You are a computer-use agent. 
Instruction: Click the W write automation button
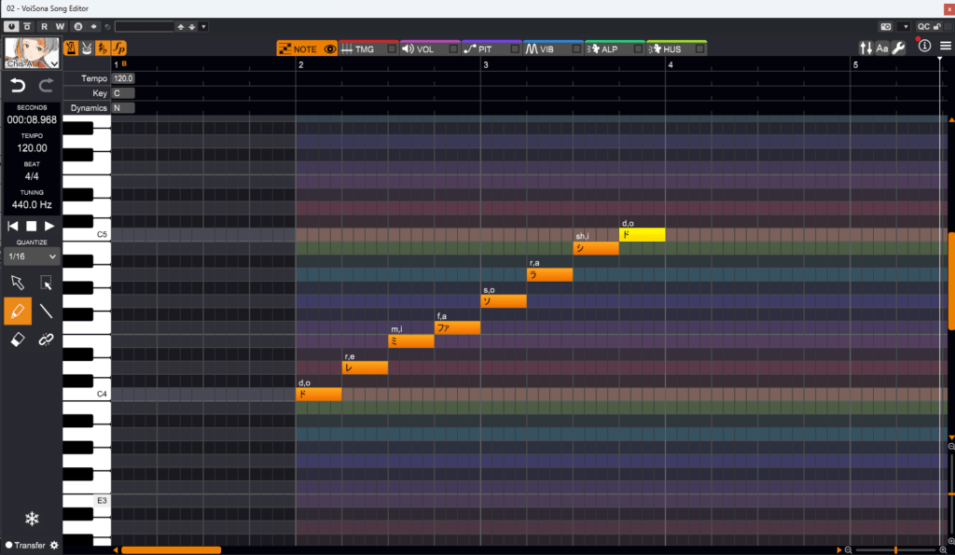tap(60, 27)
